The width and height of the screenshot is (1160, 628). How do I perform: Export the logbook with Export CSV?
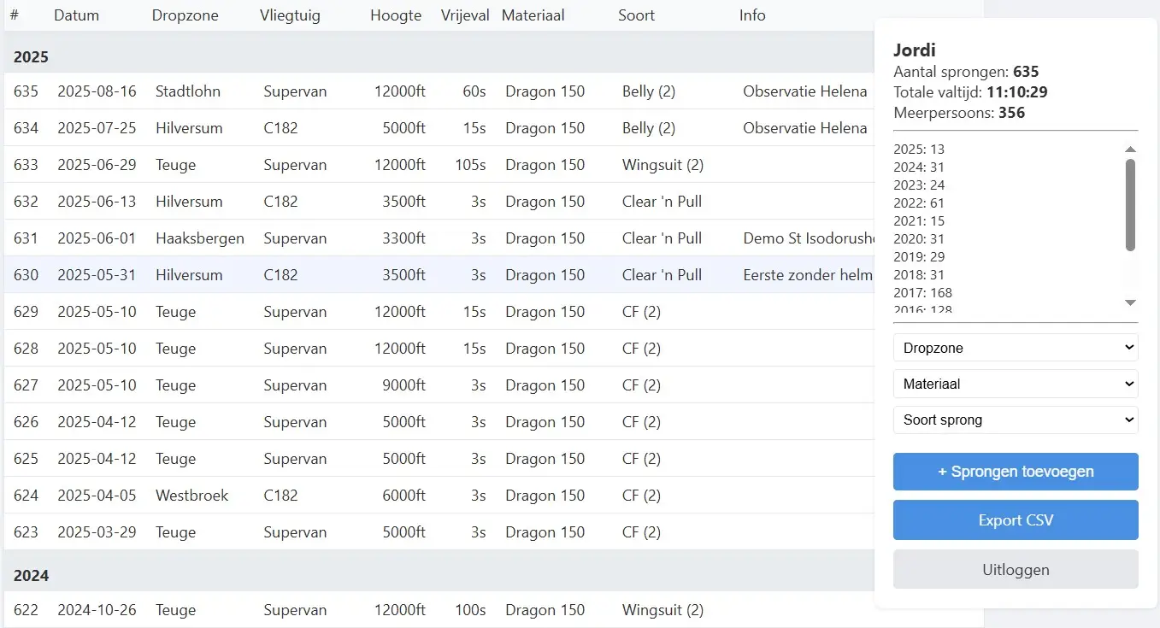[x=1015, y=519]
